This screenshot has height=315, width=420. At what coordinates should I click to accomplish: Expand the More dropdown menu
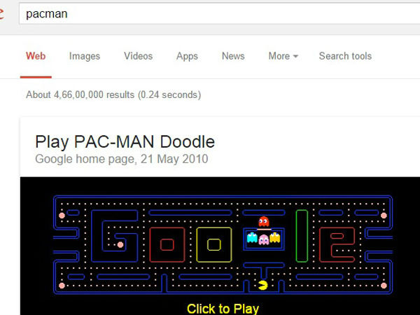coord(283,56)
